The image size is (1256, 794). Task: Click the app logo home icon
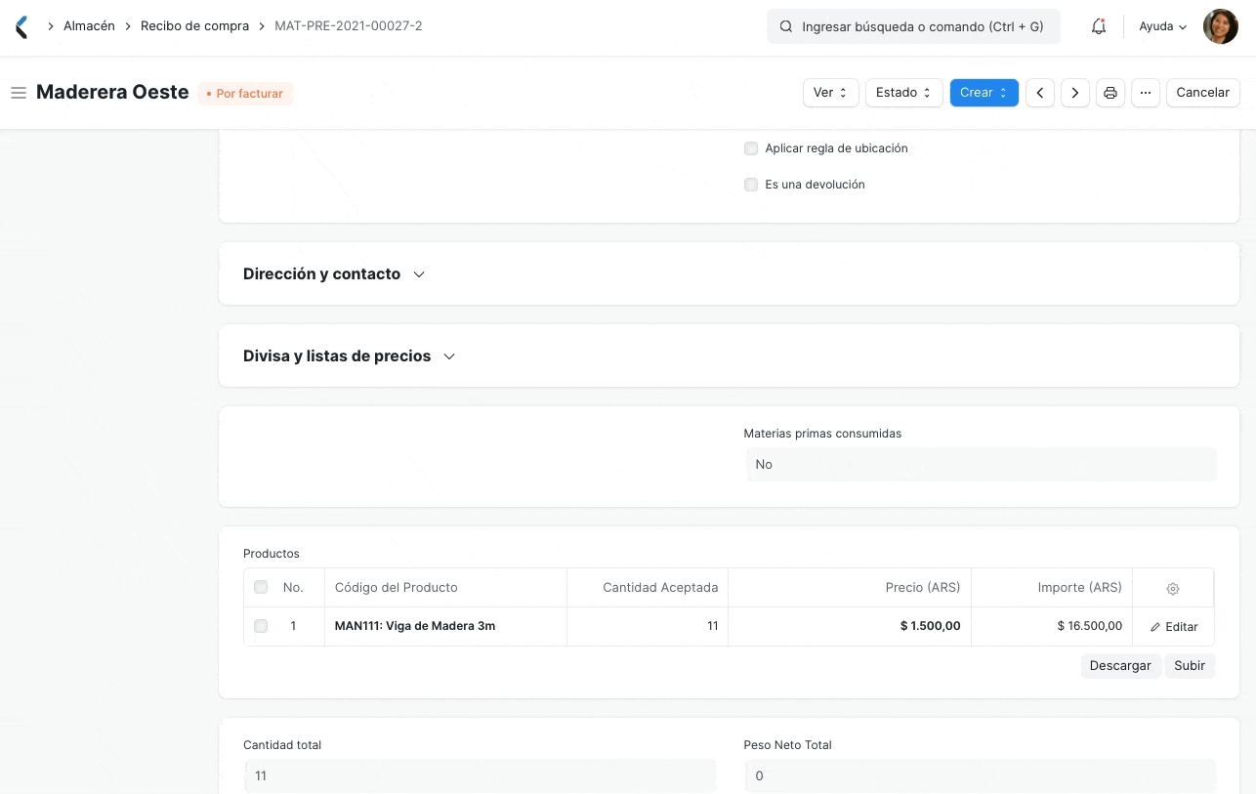pos(21,26)
